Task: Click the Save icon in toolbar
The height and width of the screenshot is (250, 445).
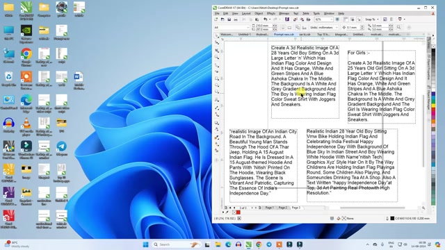Action: pos(229,19)
